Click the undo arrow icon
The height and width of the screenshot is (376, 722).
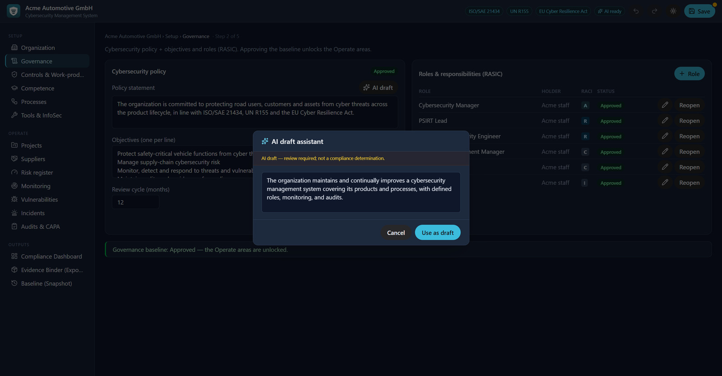pyautogui.click(x=636, y=11)
